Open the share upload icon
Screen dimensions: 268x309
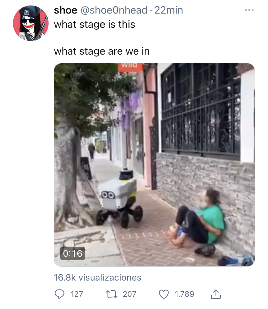pos(216,294)
